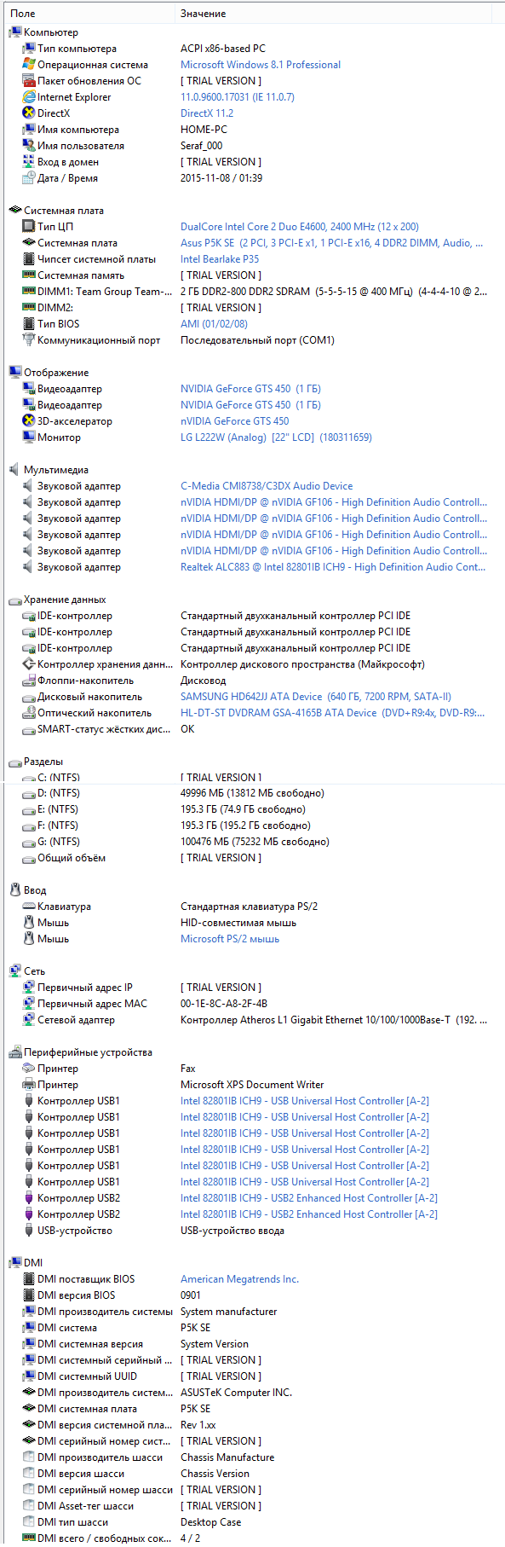The width and height of the screenshot is (505, 1547).
Task: Click the DMI section icon
Action: click(x=14, y=1263)
